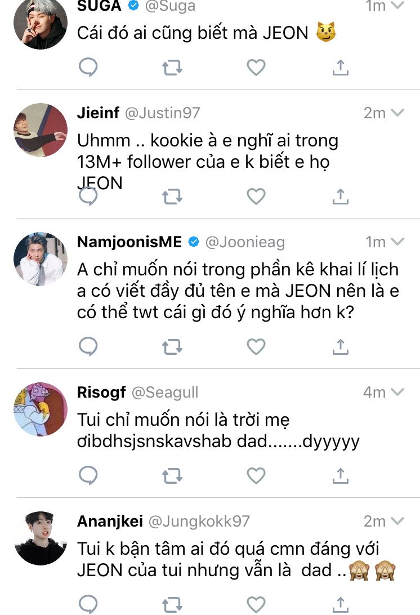420x615 pixels.
Task: Open options chevron on SUGA's tweet
Action: click(x=397, y=6)
